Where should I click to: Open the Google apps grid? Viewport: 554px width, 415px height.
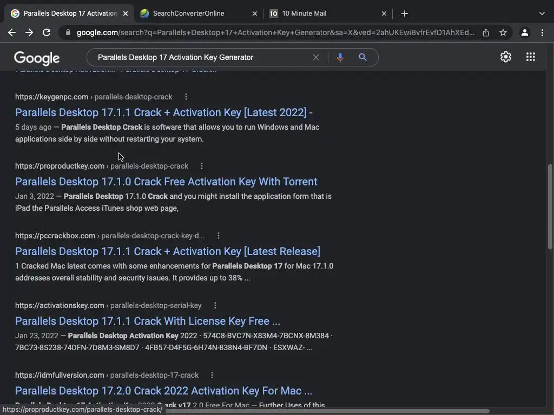click(x=531, y=57)
